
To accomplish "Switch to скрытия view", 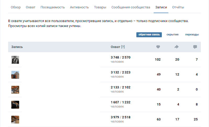I will point(173,35).
